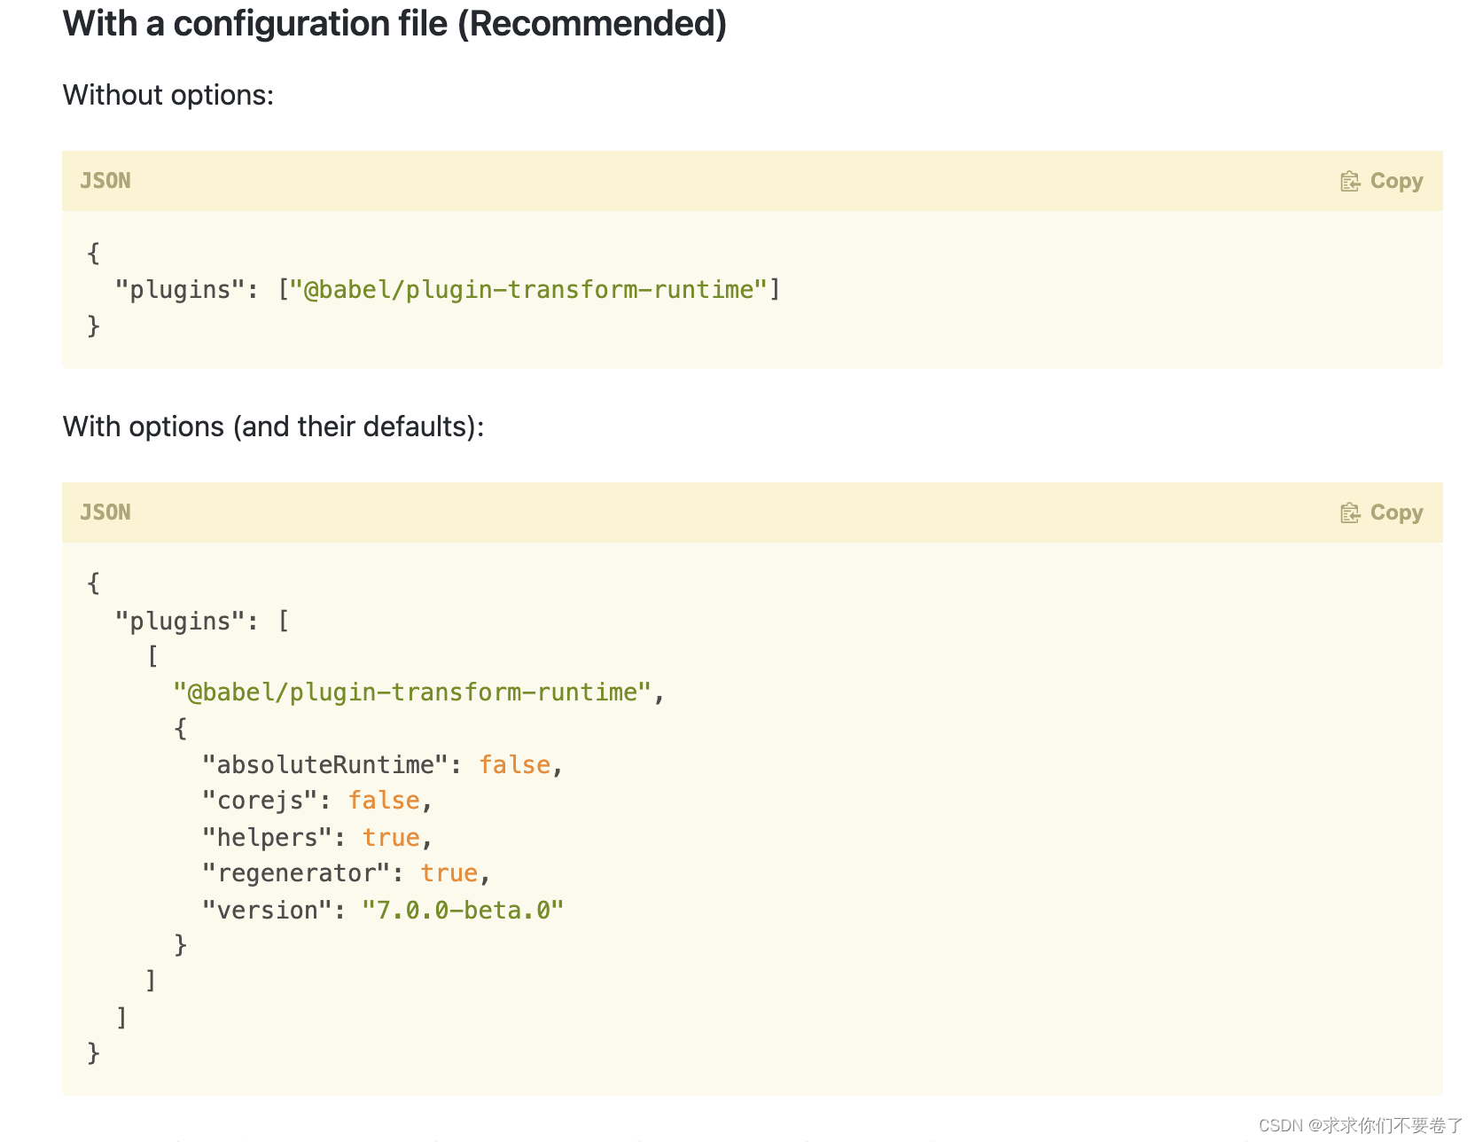Copy the second JSON code block with options
The image size is (1475, 1142).
coord(1382,512)
